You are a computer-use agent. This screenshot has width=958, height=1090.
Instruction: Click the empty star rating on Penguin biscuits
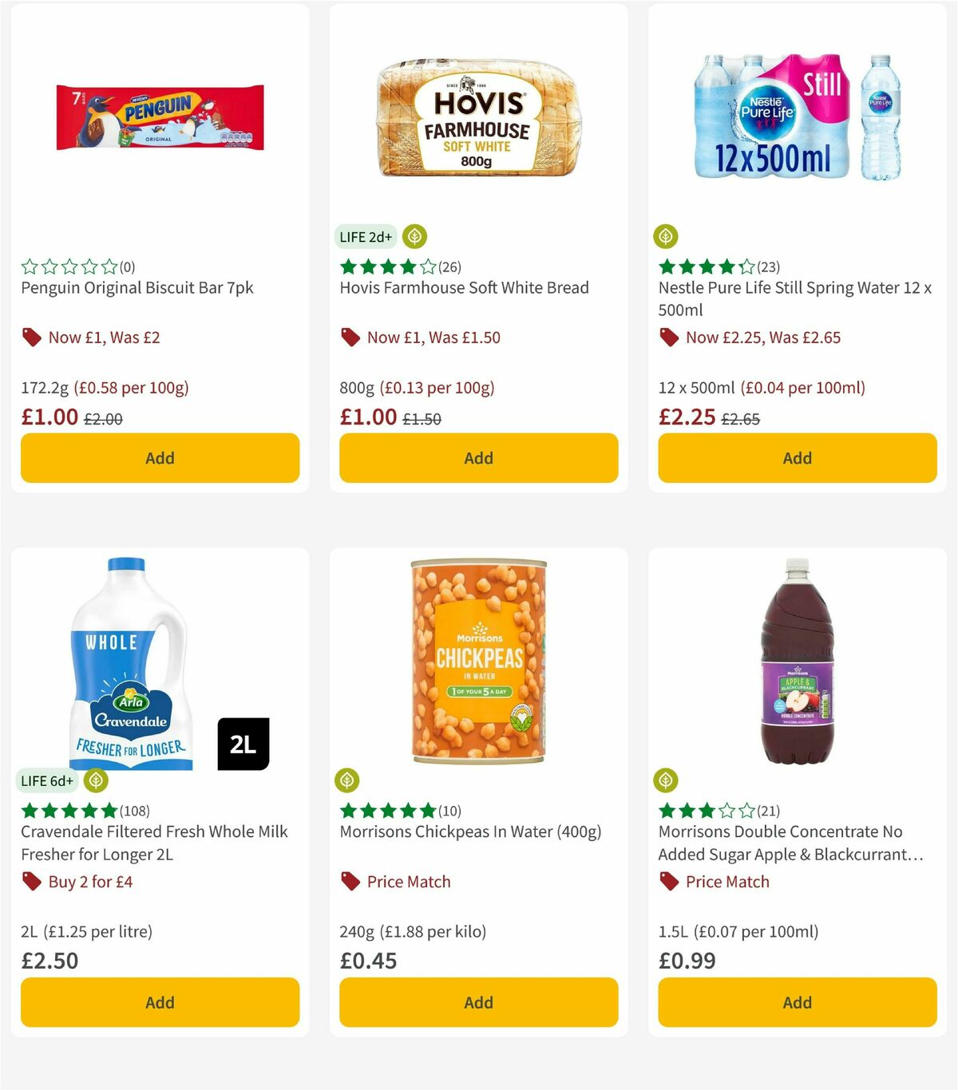[68, 266]
